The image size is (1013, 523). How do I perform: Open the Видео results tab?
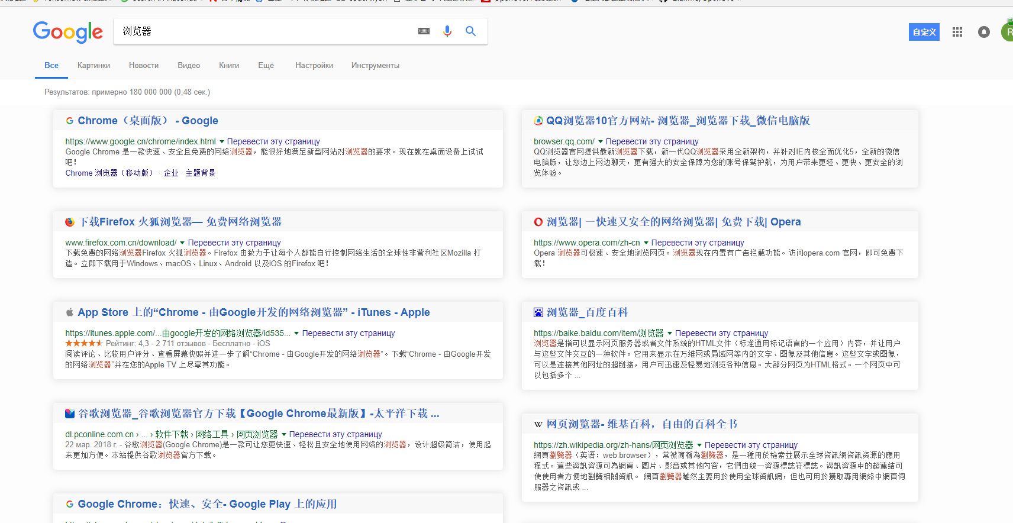tap(189, 66)
